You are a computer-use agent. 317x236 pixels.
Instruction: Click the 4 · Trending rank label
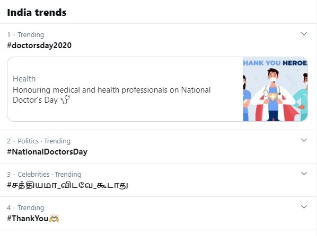tap(25, 208)
